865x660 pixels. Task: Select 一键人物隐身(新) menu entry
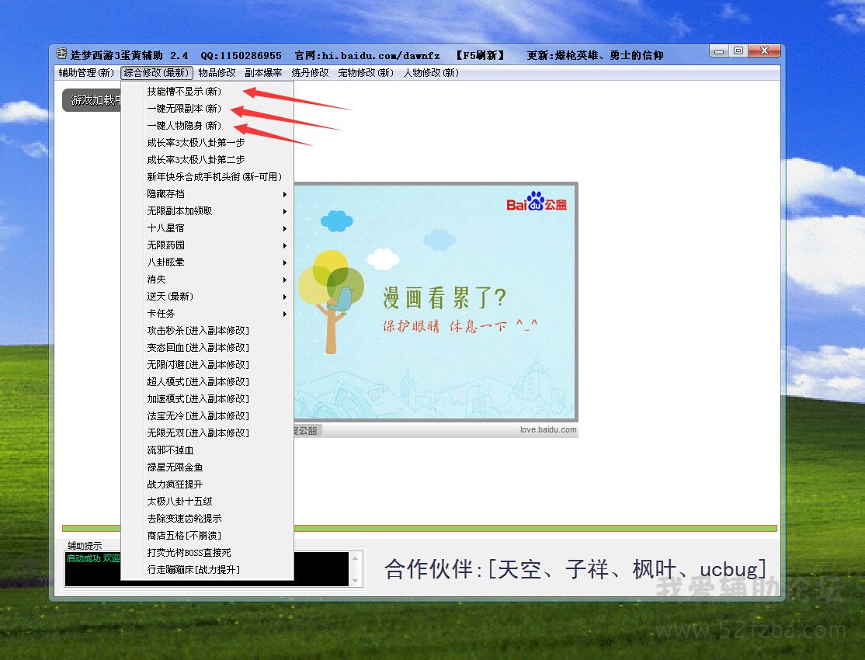pos(207,126)
